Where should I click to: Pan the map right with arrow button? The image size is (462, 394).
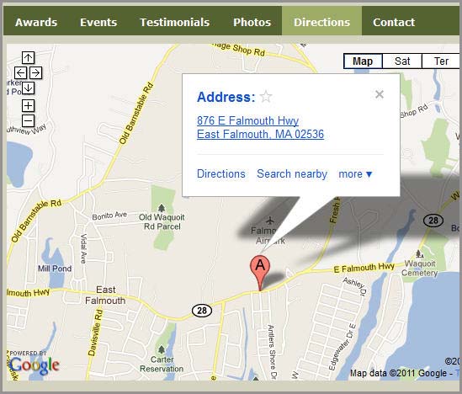pos(35,72)
